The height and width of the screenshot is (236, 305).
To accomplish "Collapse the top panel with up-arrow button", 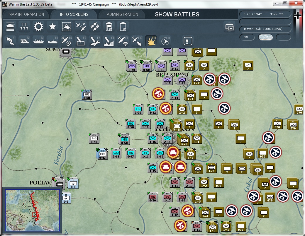I will tap(188, 41).
